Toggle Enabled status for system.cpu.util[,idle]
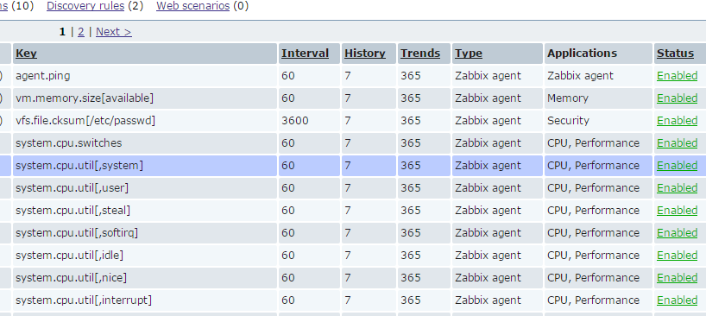Screen dimensions: 706x316 [677, 256]
